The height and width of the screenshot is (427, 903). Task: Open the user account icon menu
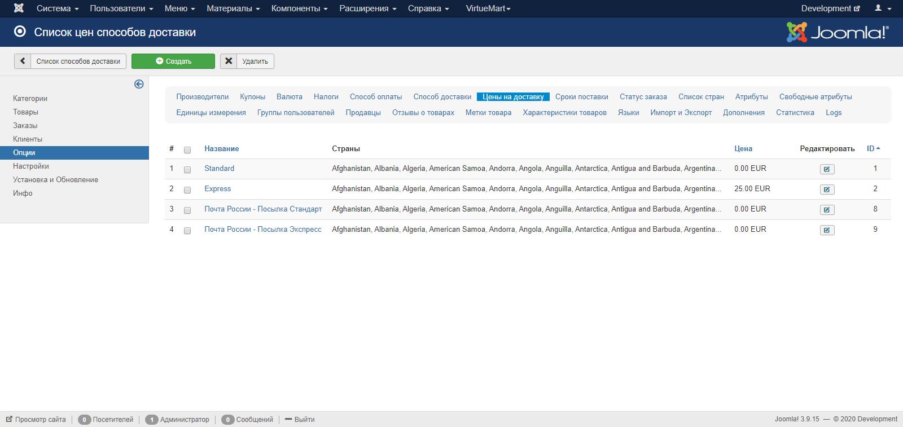click(x=883, y=8)
